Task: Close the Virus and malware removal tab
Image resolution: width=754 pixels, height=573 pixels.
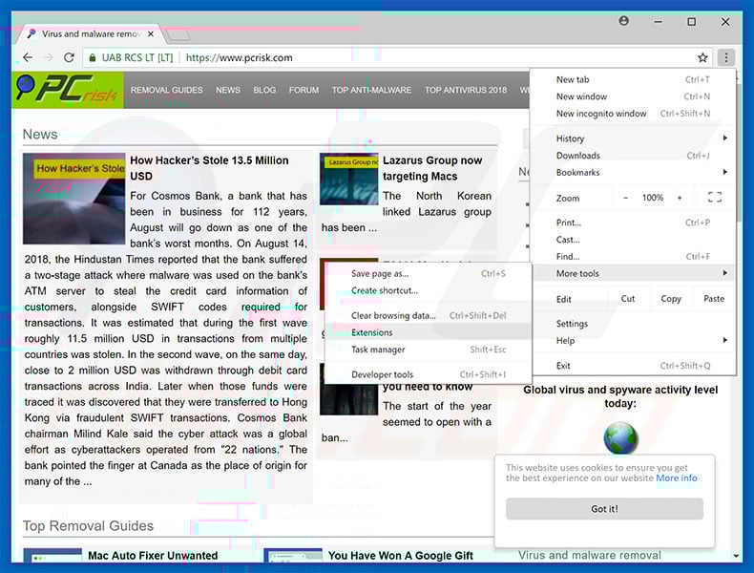Action: coord(151,34)
